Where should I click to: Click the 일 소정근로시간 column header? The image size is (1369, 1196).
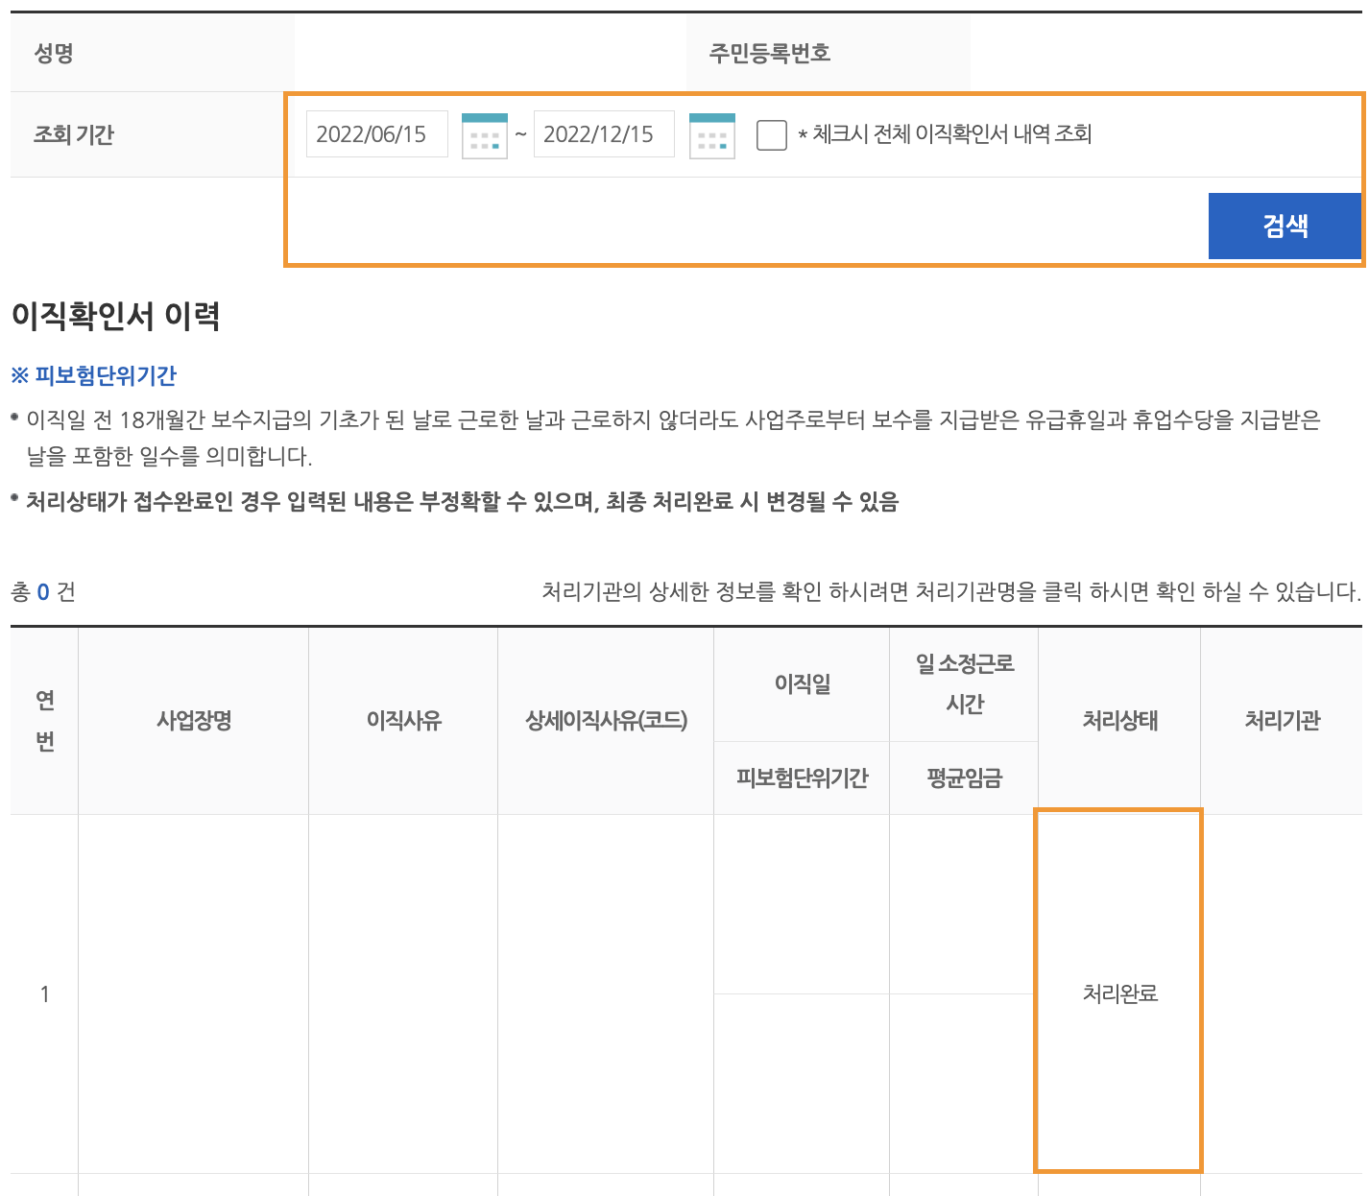963,683
